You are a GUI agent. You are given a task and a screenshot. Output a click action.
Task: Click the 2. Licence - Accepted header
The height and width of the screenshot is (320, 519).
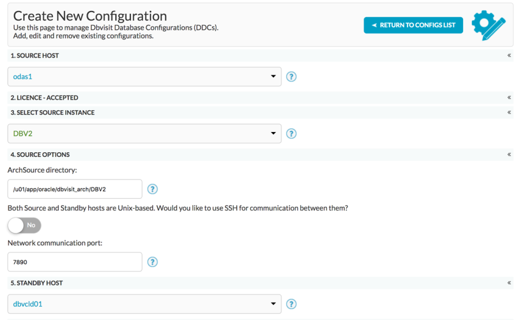[260, 97]
